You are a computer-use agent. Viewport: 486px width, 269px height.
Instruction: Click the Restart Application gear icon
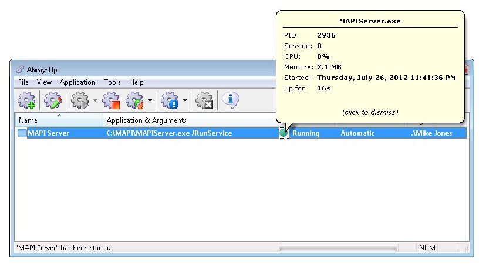pyautogui.click(x=134, y=100)
